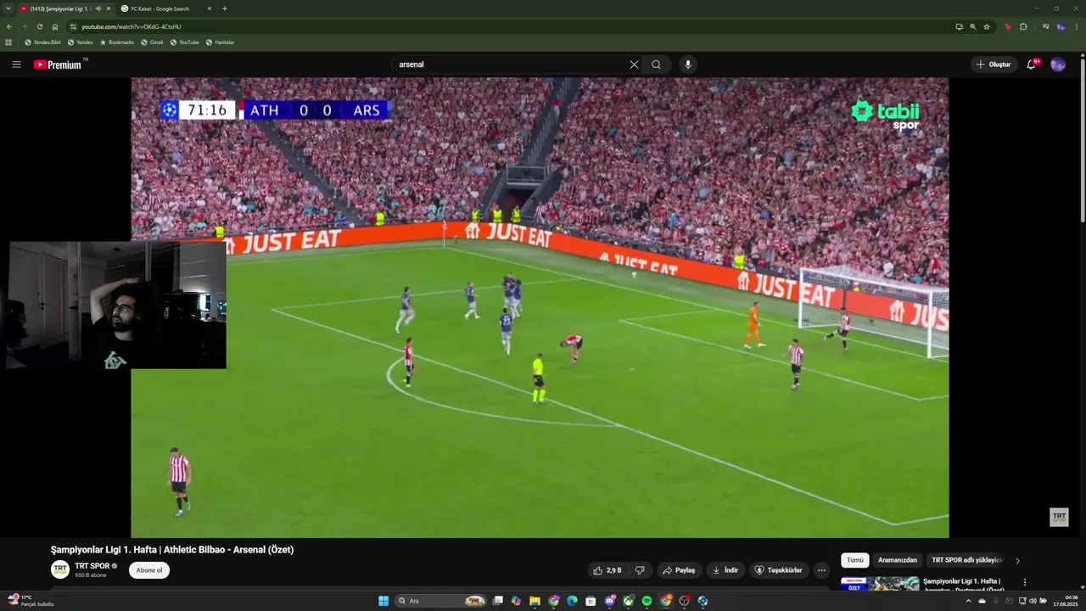Open the apps grid in bookmarks bar
Screen dimensions: 1086x611
pos(8,42)
